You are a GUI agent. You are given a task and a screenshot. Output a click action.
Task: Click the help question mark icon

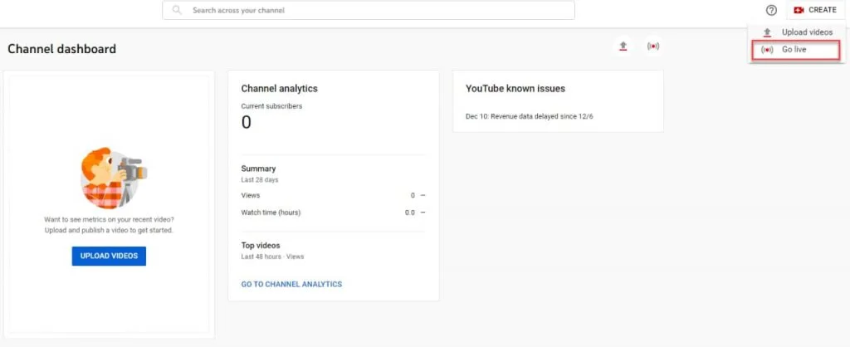771,10
